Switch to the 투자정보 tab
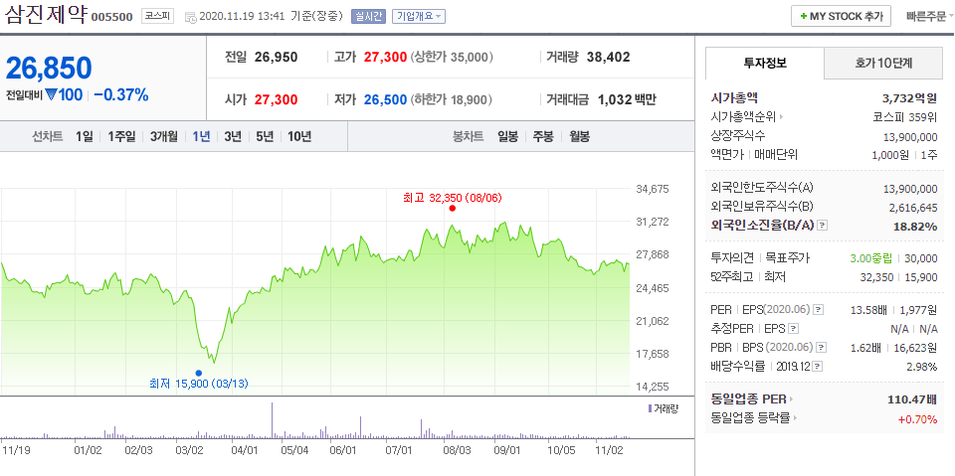 coord(765,63)
